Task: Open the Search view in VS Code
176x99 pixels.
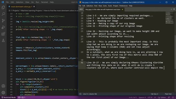Action: pos(3,14)
